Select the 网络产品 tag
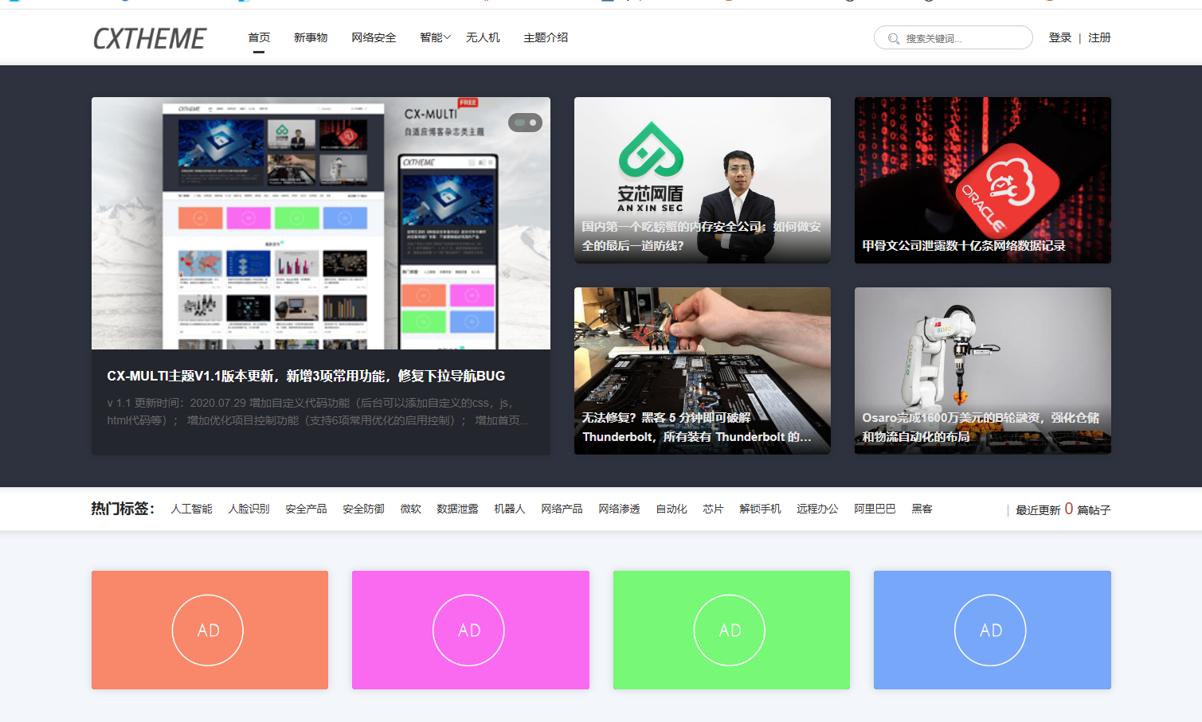The image size is (1202, 722). pos(562,509)
